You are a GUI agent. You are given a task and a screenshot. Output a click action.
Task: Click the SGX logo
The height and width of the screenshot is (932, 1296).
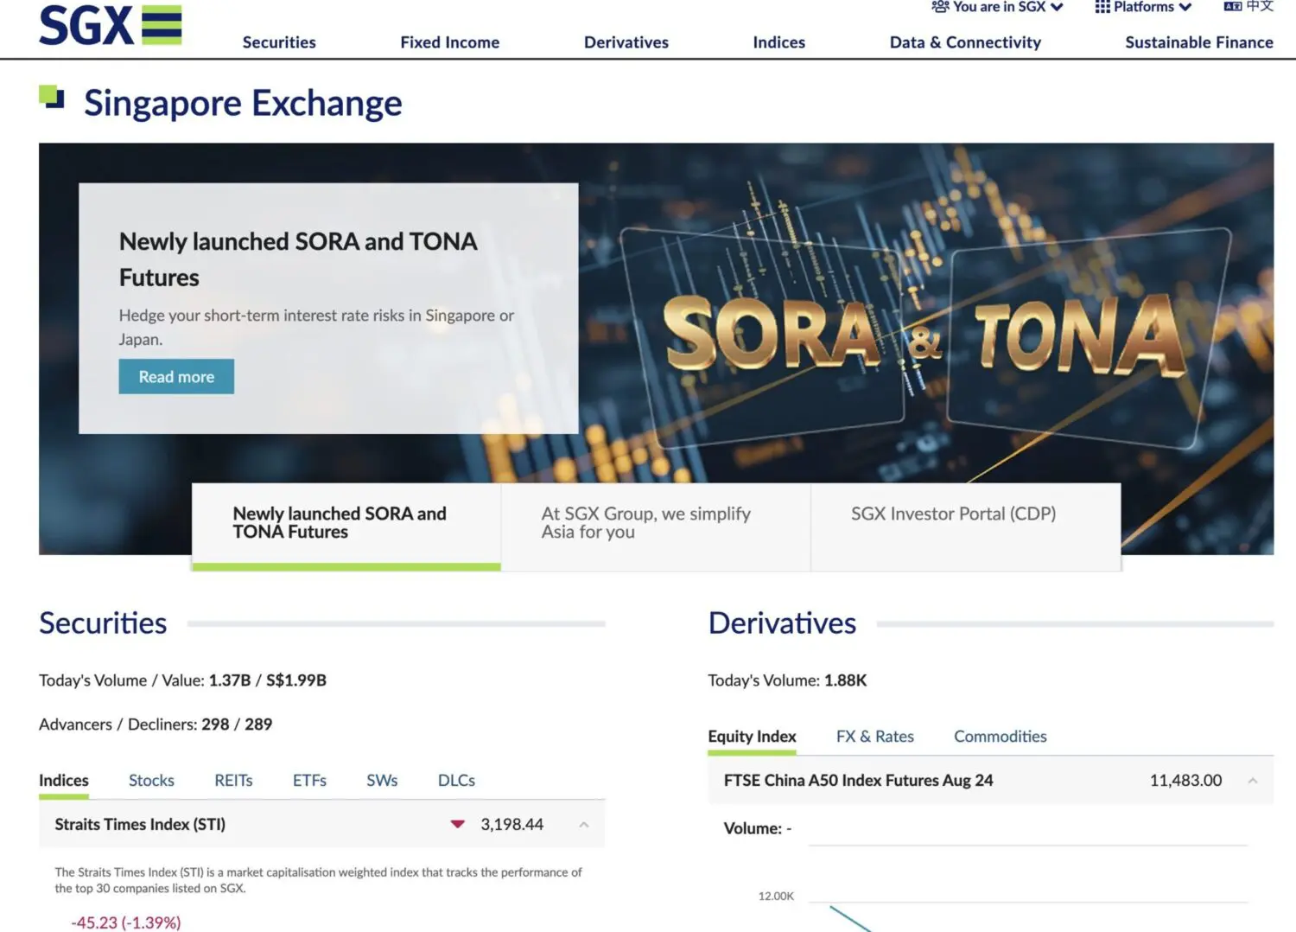tap(111, 25)
